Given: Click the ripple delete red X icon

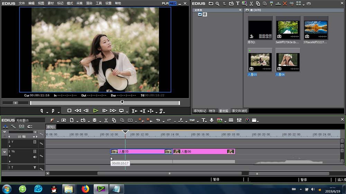Looking at the screenshot, I should pyautogui.click(x=149, y=120).
